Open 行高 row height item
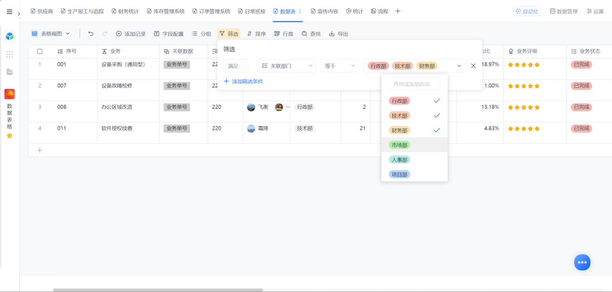 pyautogui.click(x=284, y=33)
